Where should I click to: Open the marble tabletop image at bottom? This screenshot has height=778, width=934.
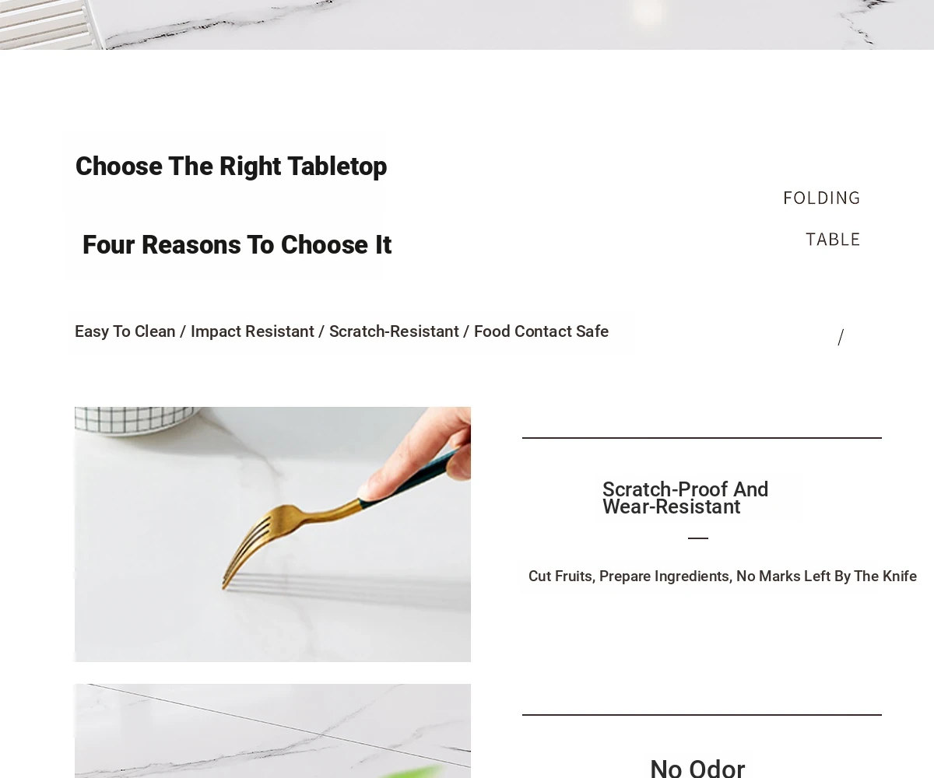(x=272, y=731)
